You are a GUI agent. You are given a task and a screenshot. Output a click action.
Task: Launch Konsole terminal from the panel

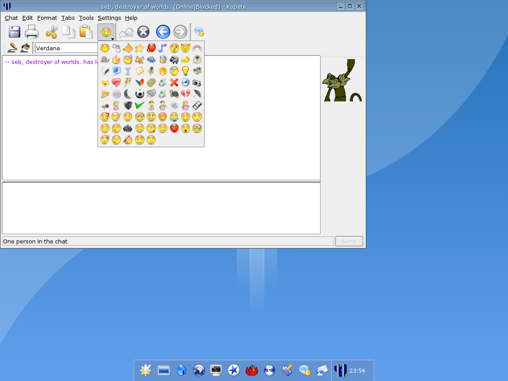pos(216,370)
